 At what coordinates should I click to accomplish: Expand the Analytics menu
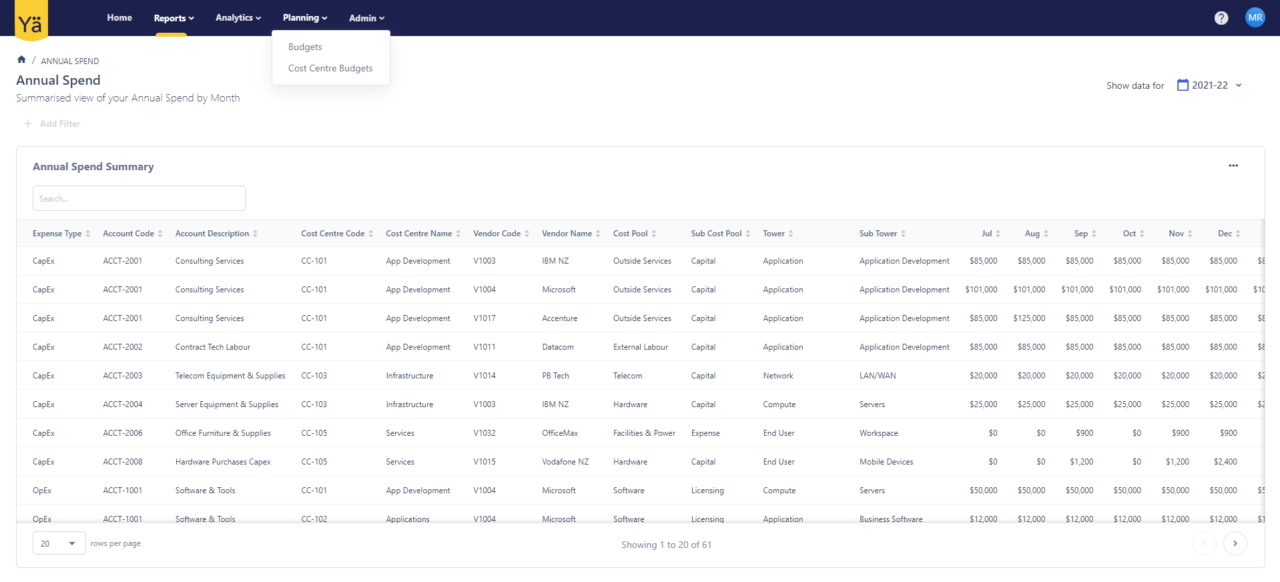point(238,18)
